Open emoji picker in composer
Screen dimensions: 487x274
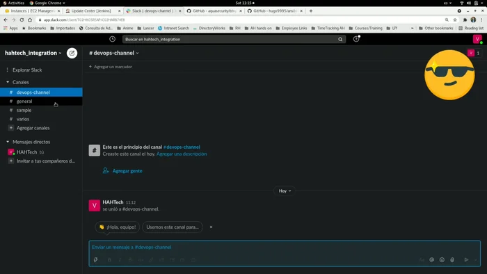click(x=442, y=259)
